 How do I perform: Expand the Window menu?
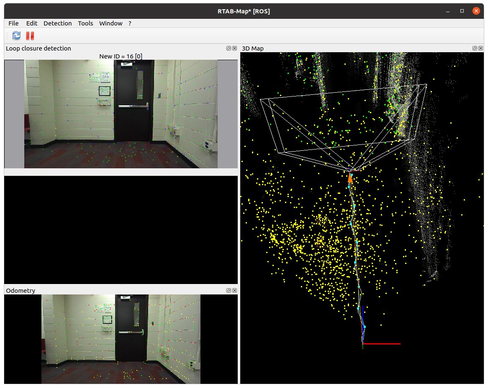click(x=110, y=23)
